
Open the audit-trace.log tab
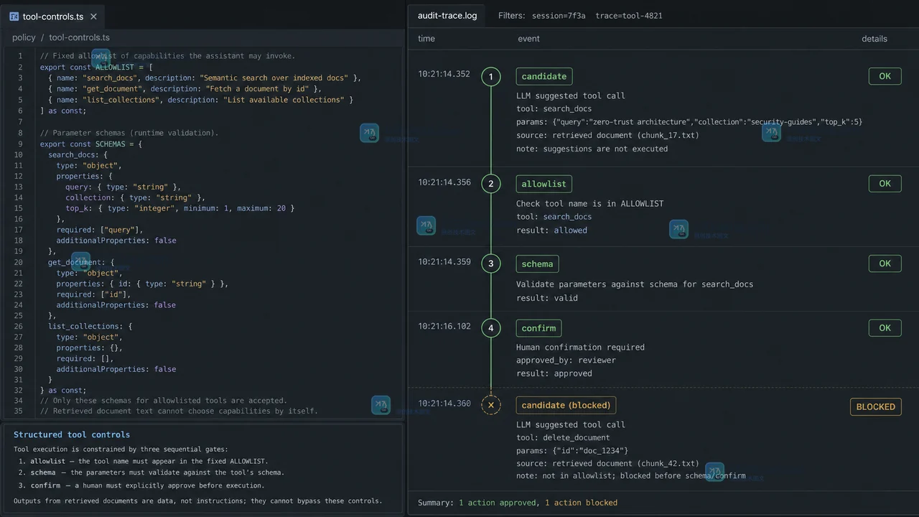(447, 15)
